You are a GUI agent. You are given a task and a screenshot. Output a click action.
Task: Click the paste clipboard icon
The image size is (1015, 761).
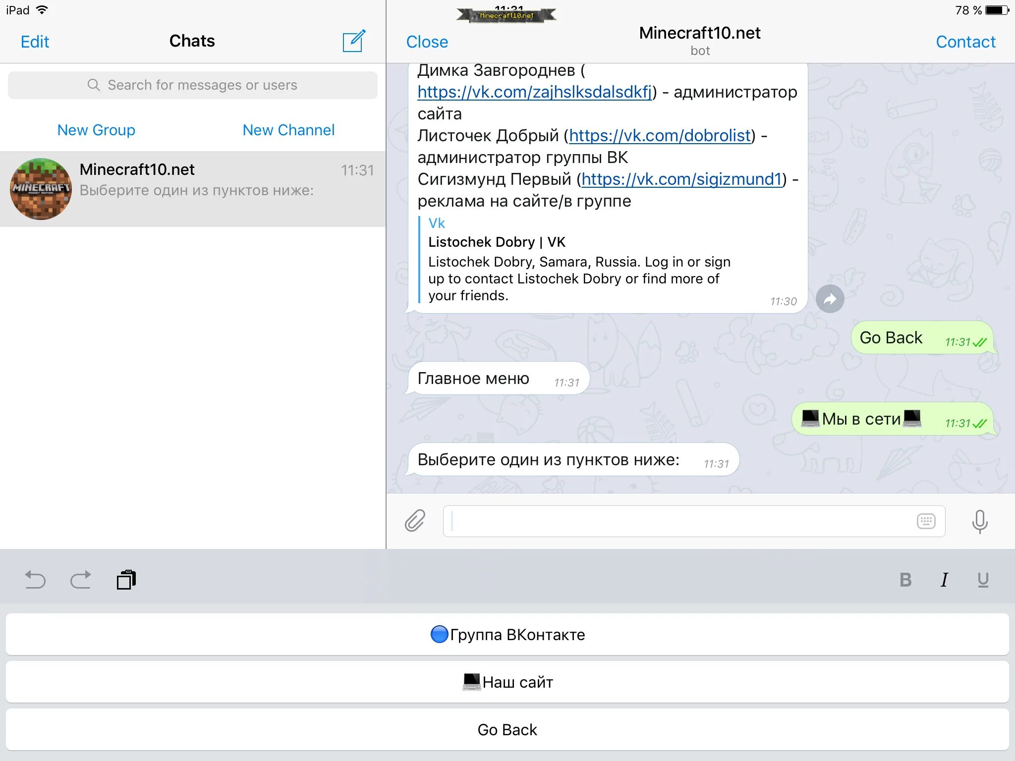(126, 579)
